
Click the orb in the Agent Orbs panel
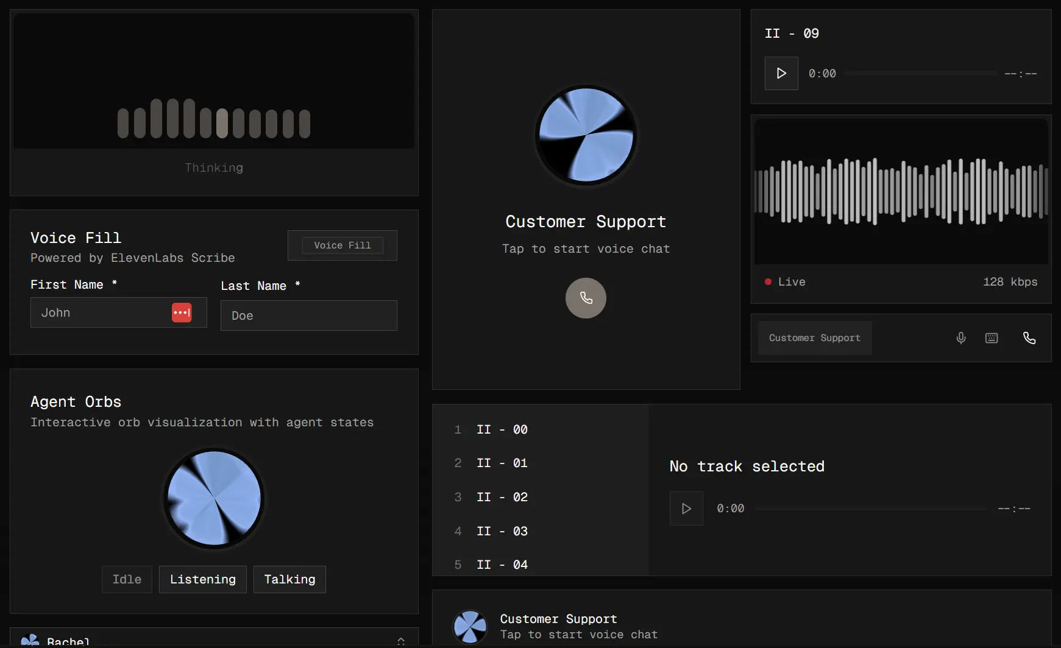coord(214,499)
